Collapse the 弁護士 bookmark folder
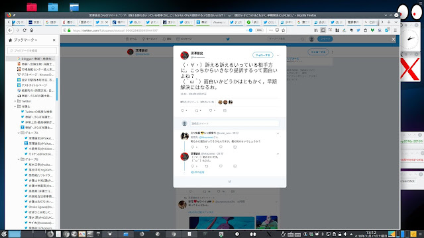 coord(15,106)
